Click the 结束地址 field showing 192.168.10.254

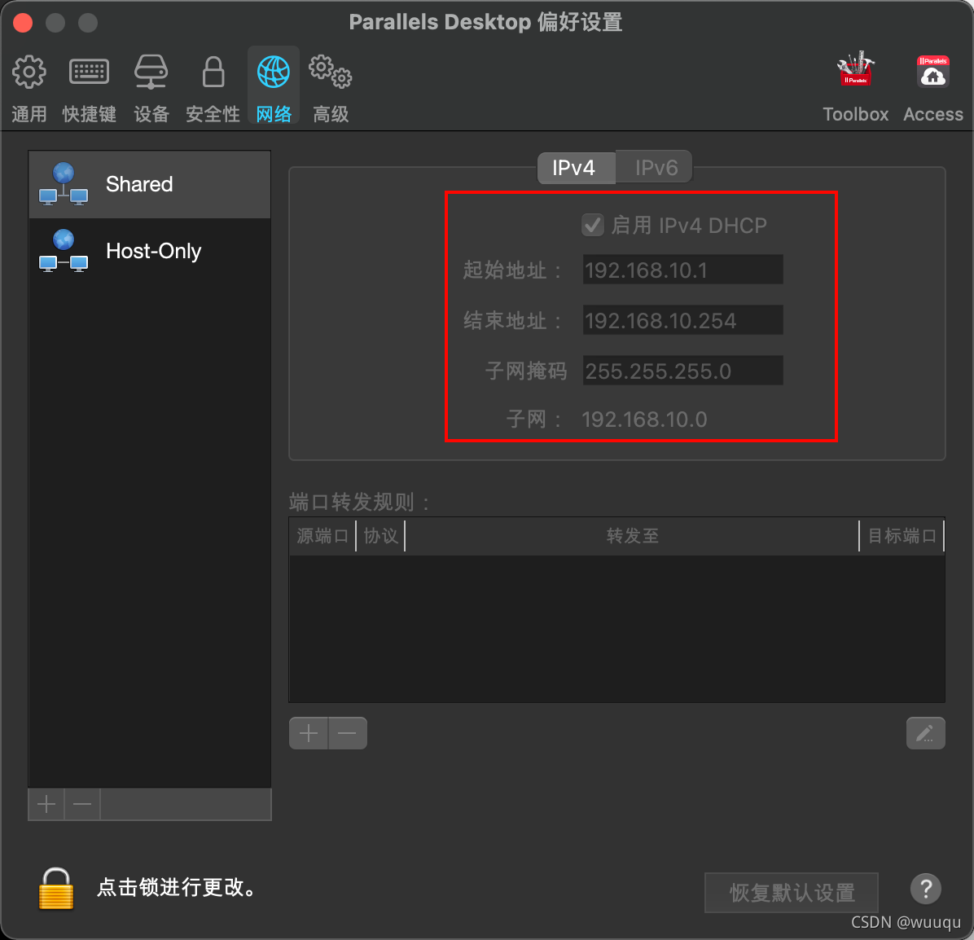pyautogui.click(x=682, y=320)
